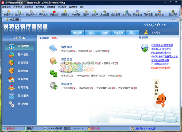Click the 供应商 banner tab
Viewport: 182px width, 132px height.
(105, 32)
